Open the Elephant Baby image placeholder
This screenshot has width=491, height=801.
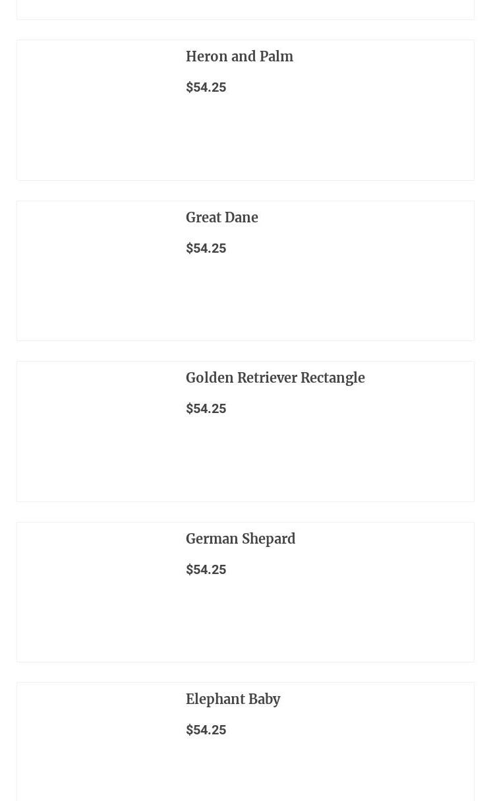[96, 742]
